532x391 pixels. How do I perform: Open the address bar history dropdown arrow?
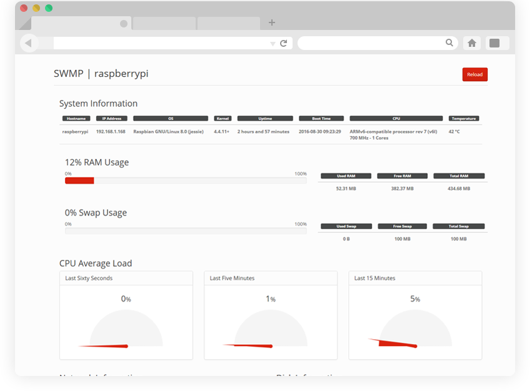273,44
